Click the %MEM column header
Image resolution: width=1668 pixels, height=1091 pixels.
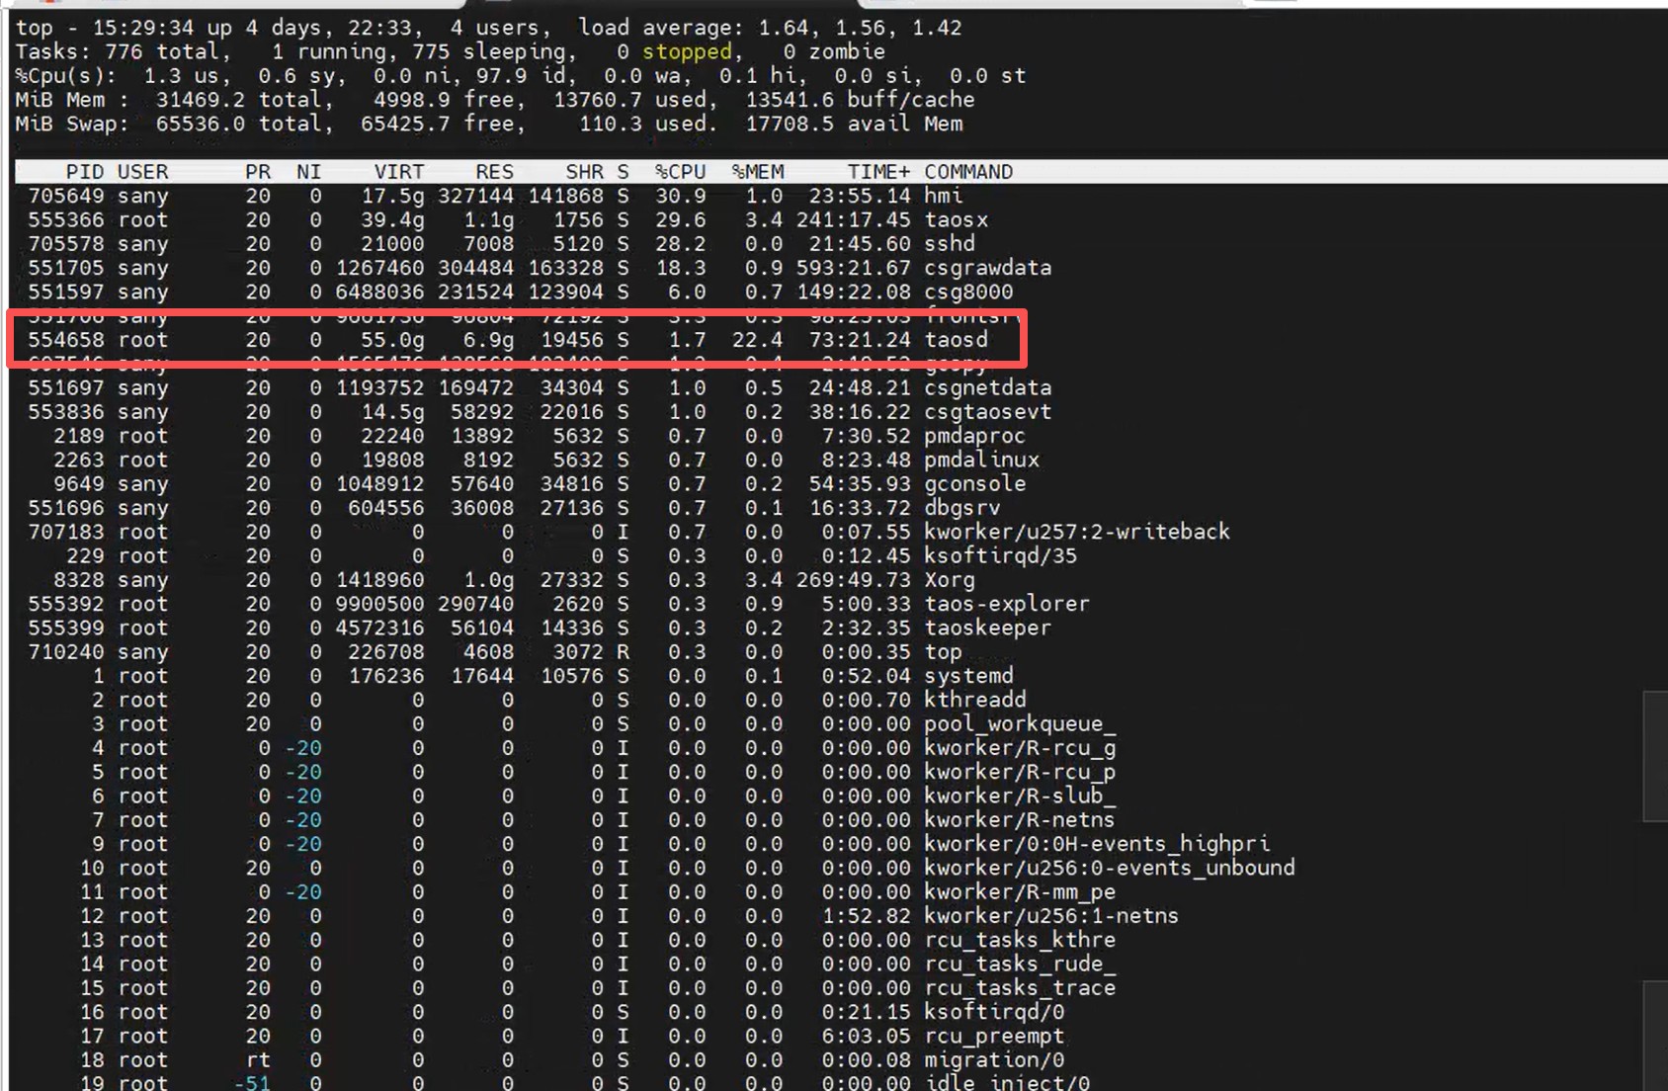(x=757, y=172)
